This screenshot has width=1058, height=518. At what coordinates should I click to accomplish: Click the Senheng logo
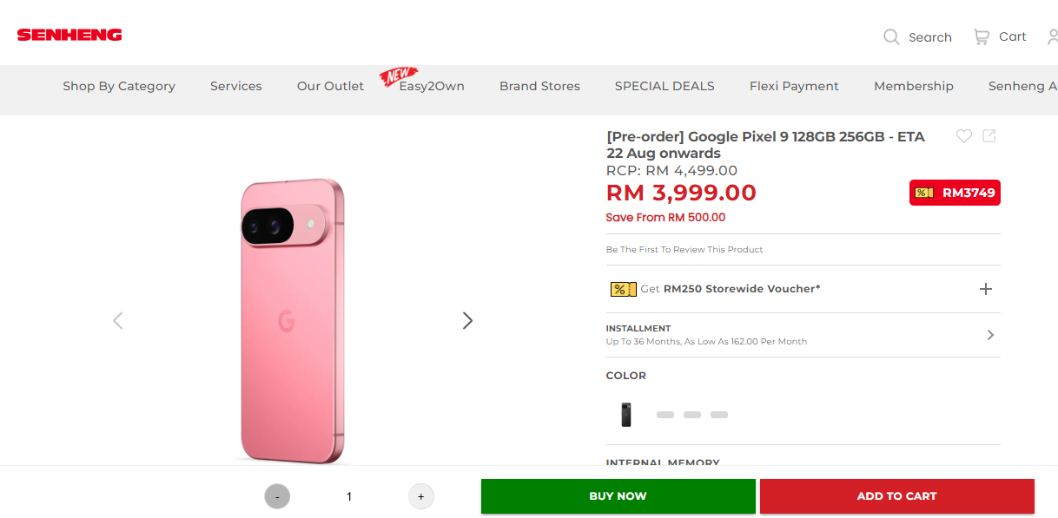(69, 36)
